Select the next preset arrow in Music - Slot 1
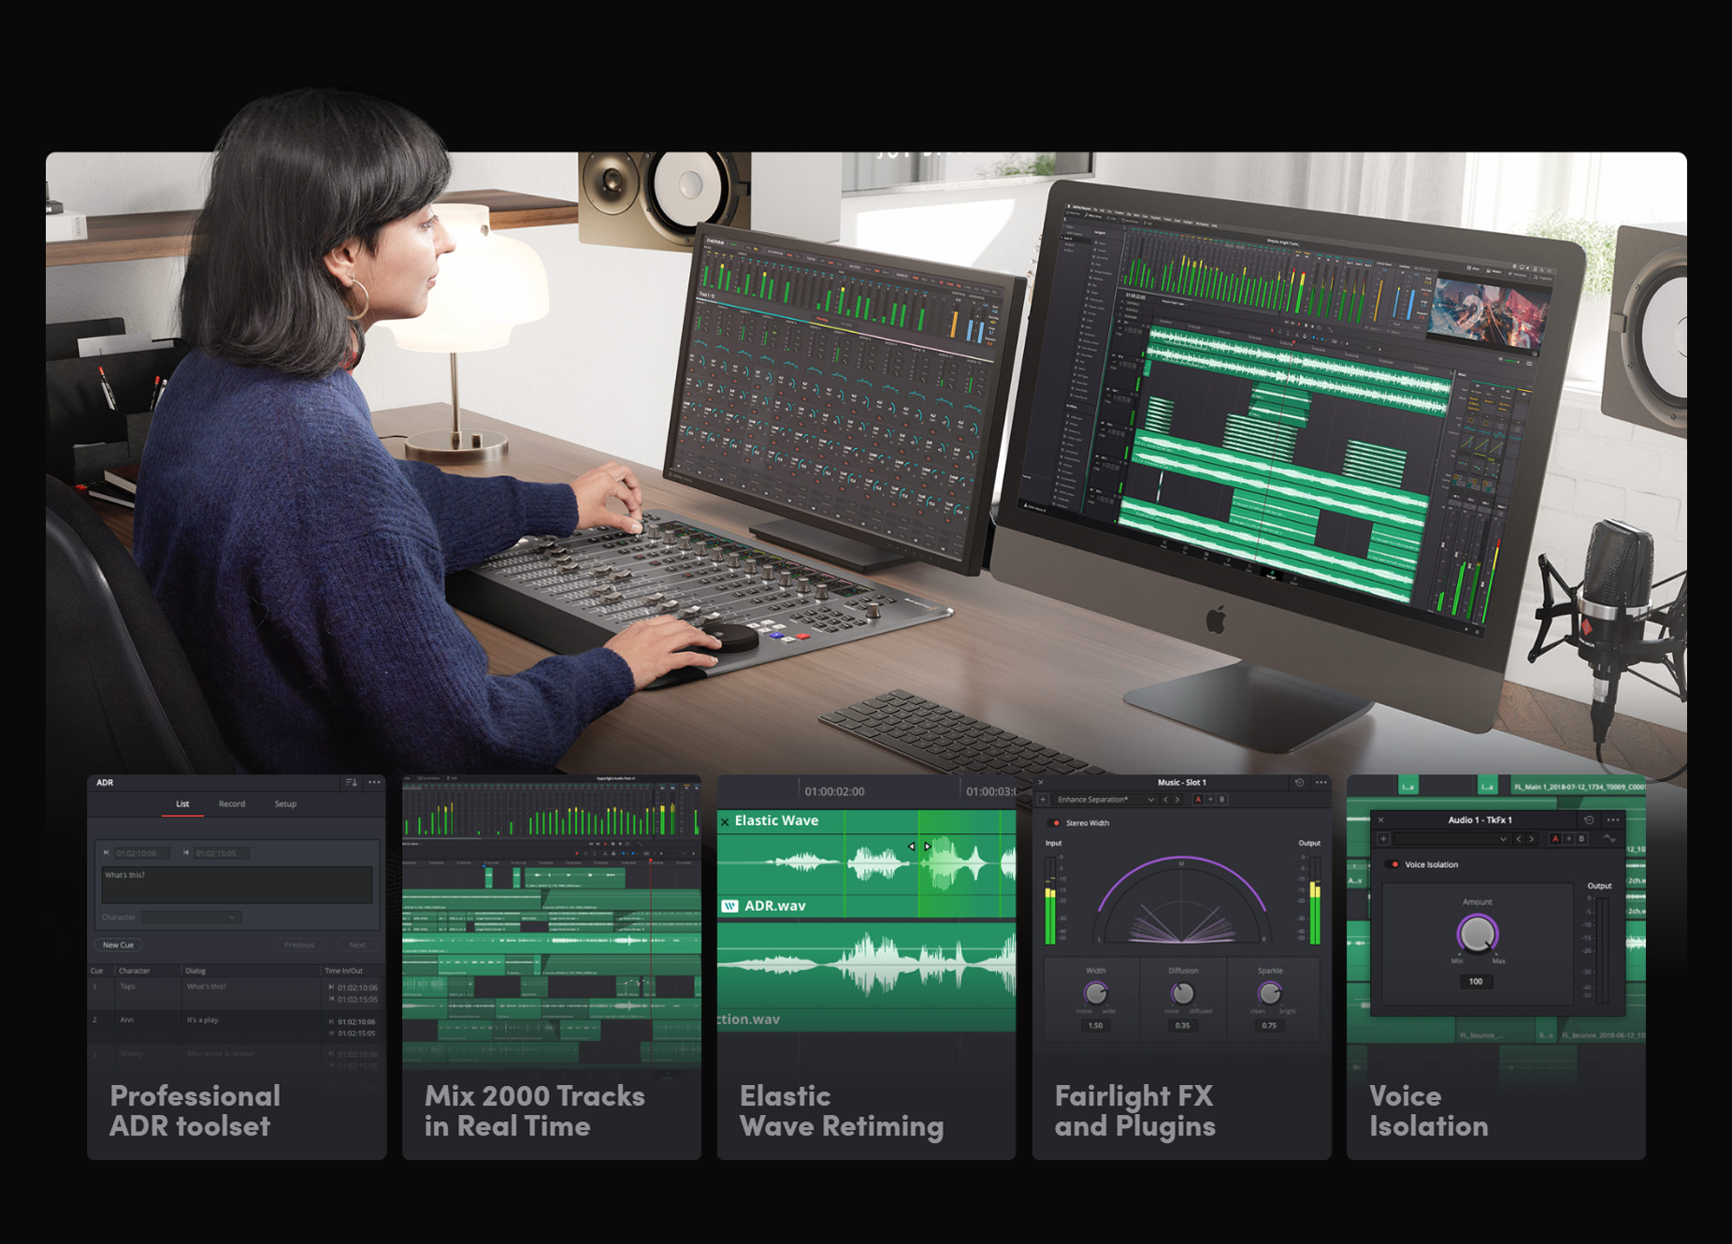Screen dimensions: 1732x1244 [1177, 800]
